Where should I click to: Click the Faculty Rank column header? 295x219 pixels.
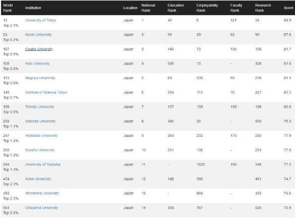tap(236, 8)
